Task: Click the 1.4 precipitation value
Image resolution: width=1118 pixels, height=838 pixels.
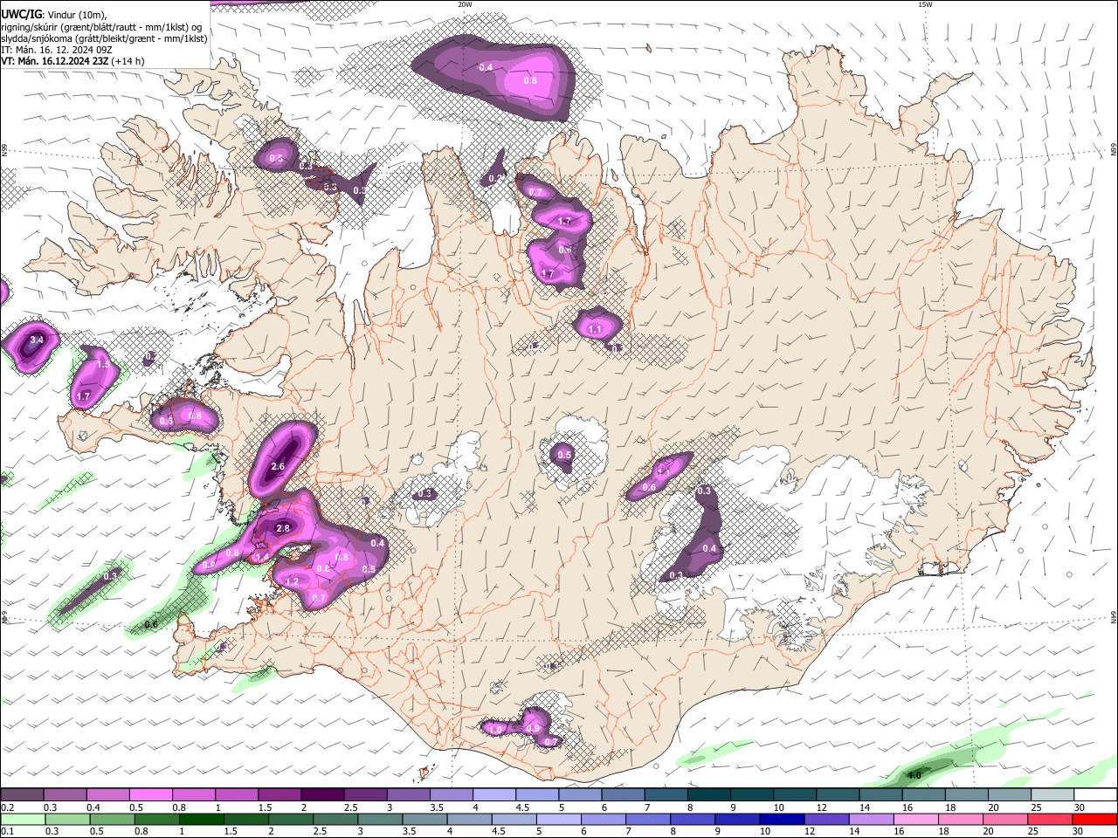Action: point(261,557)
